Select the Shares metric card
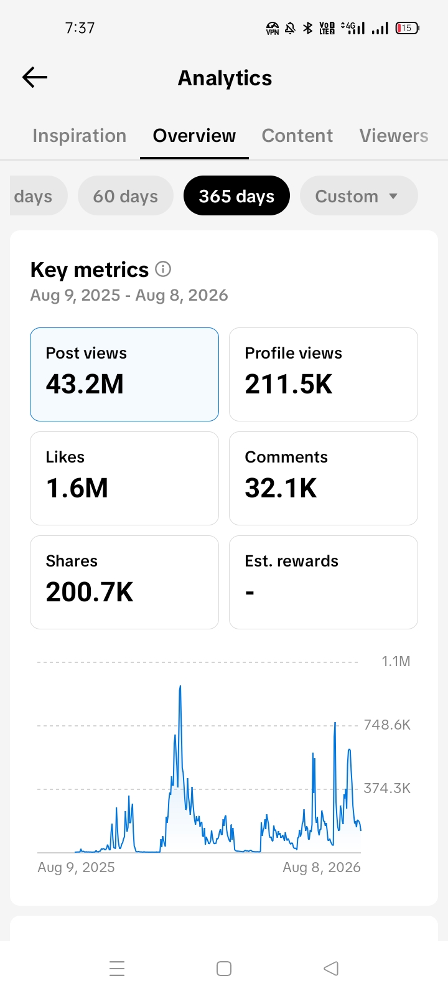This screenshot has width=448, height=996. coord(124,583)
